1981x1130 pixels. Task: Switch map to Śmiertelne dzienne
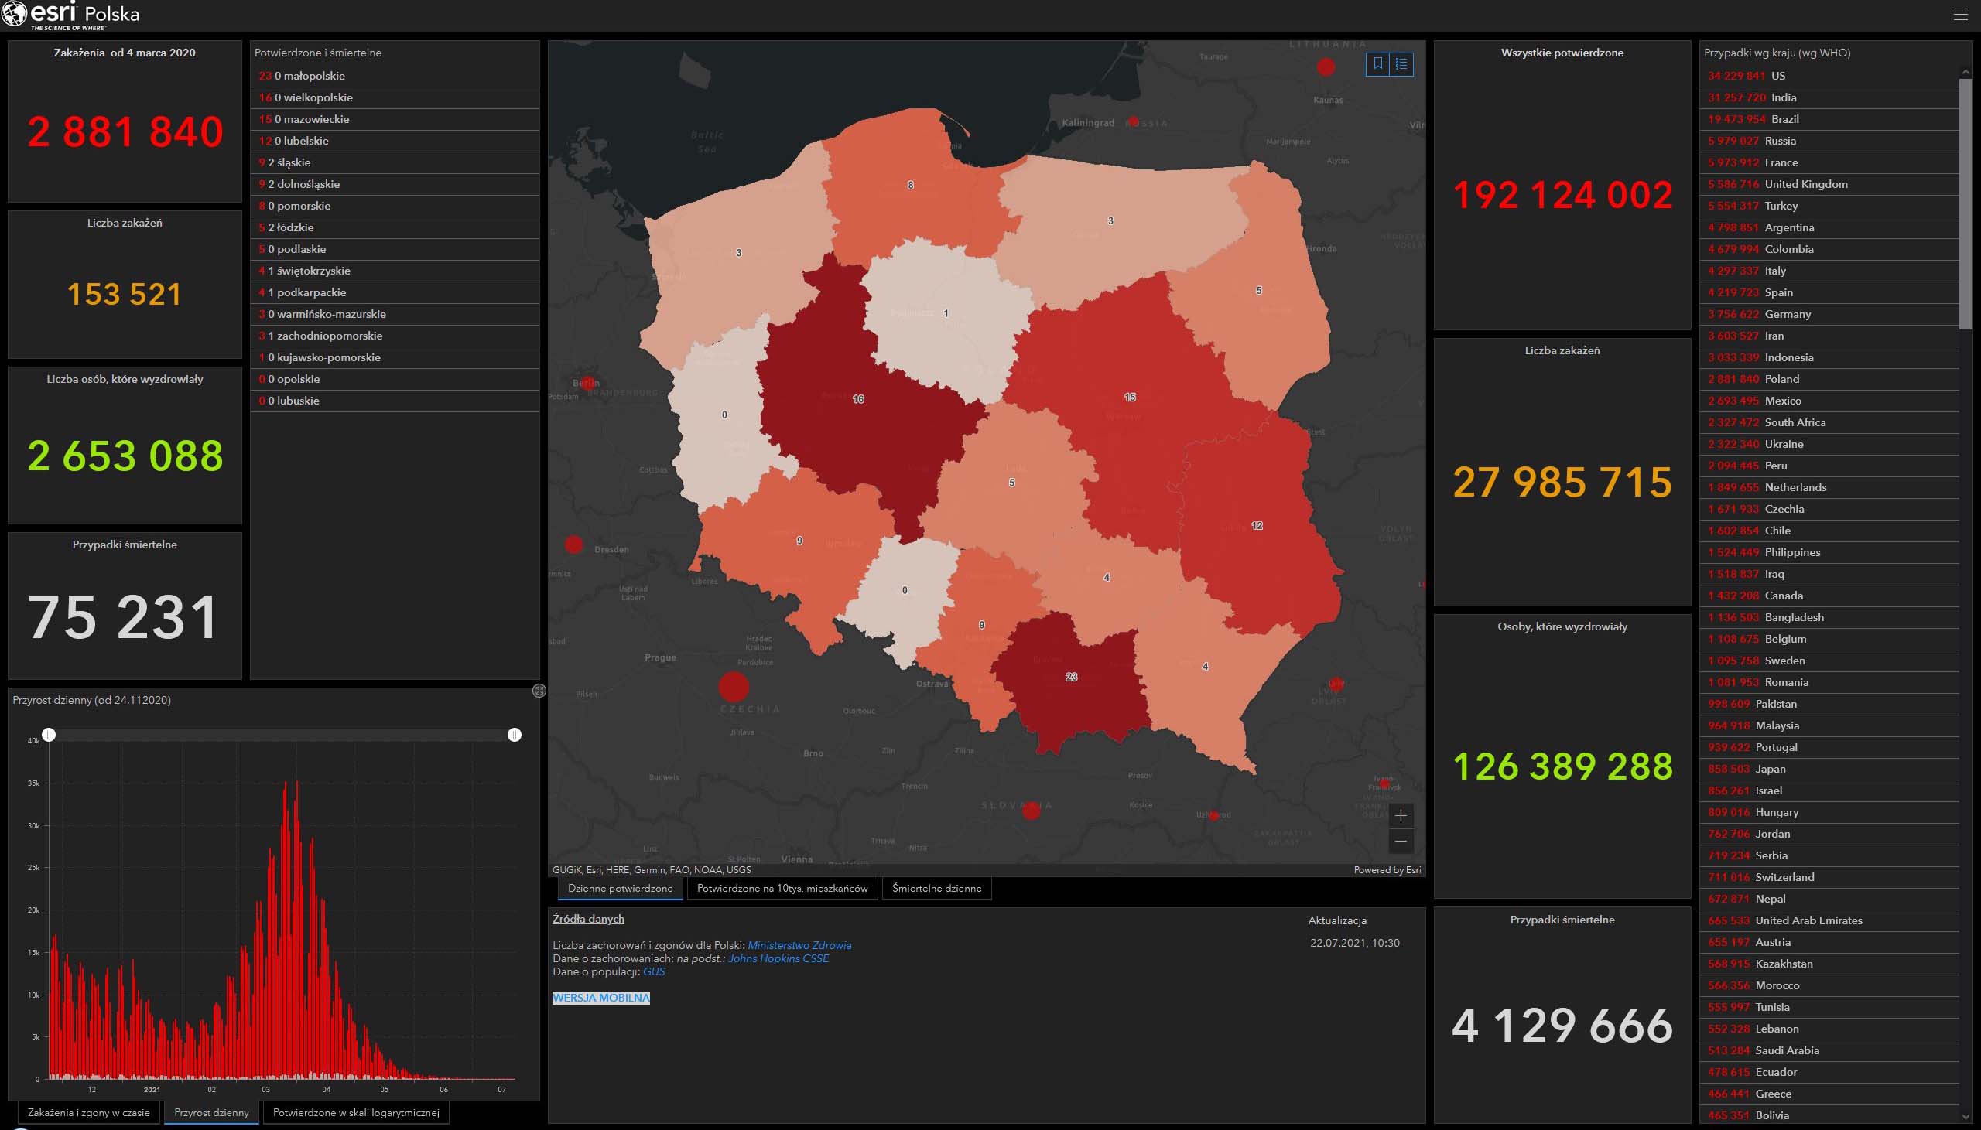point(936,889)
